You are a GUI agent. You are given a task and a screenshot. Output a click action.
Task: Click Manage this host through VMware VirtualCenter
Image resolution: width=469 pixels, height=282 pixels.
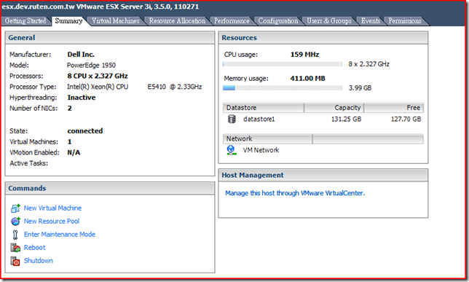coord(295,193)
